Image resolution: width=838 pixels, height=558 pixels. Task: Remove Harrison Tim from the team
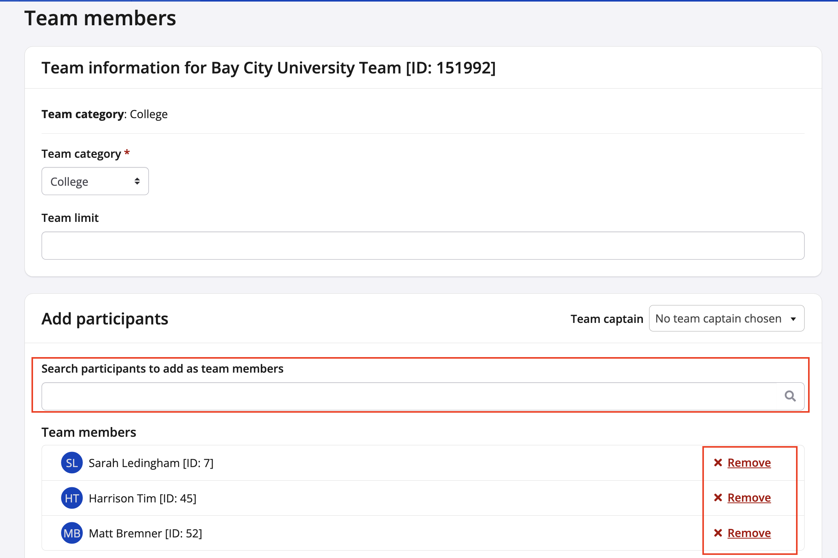pyautogui.click(x=749, y=498)
